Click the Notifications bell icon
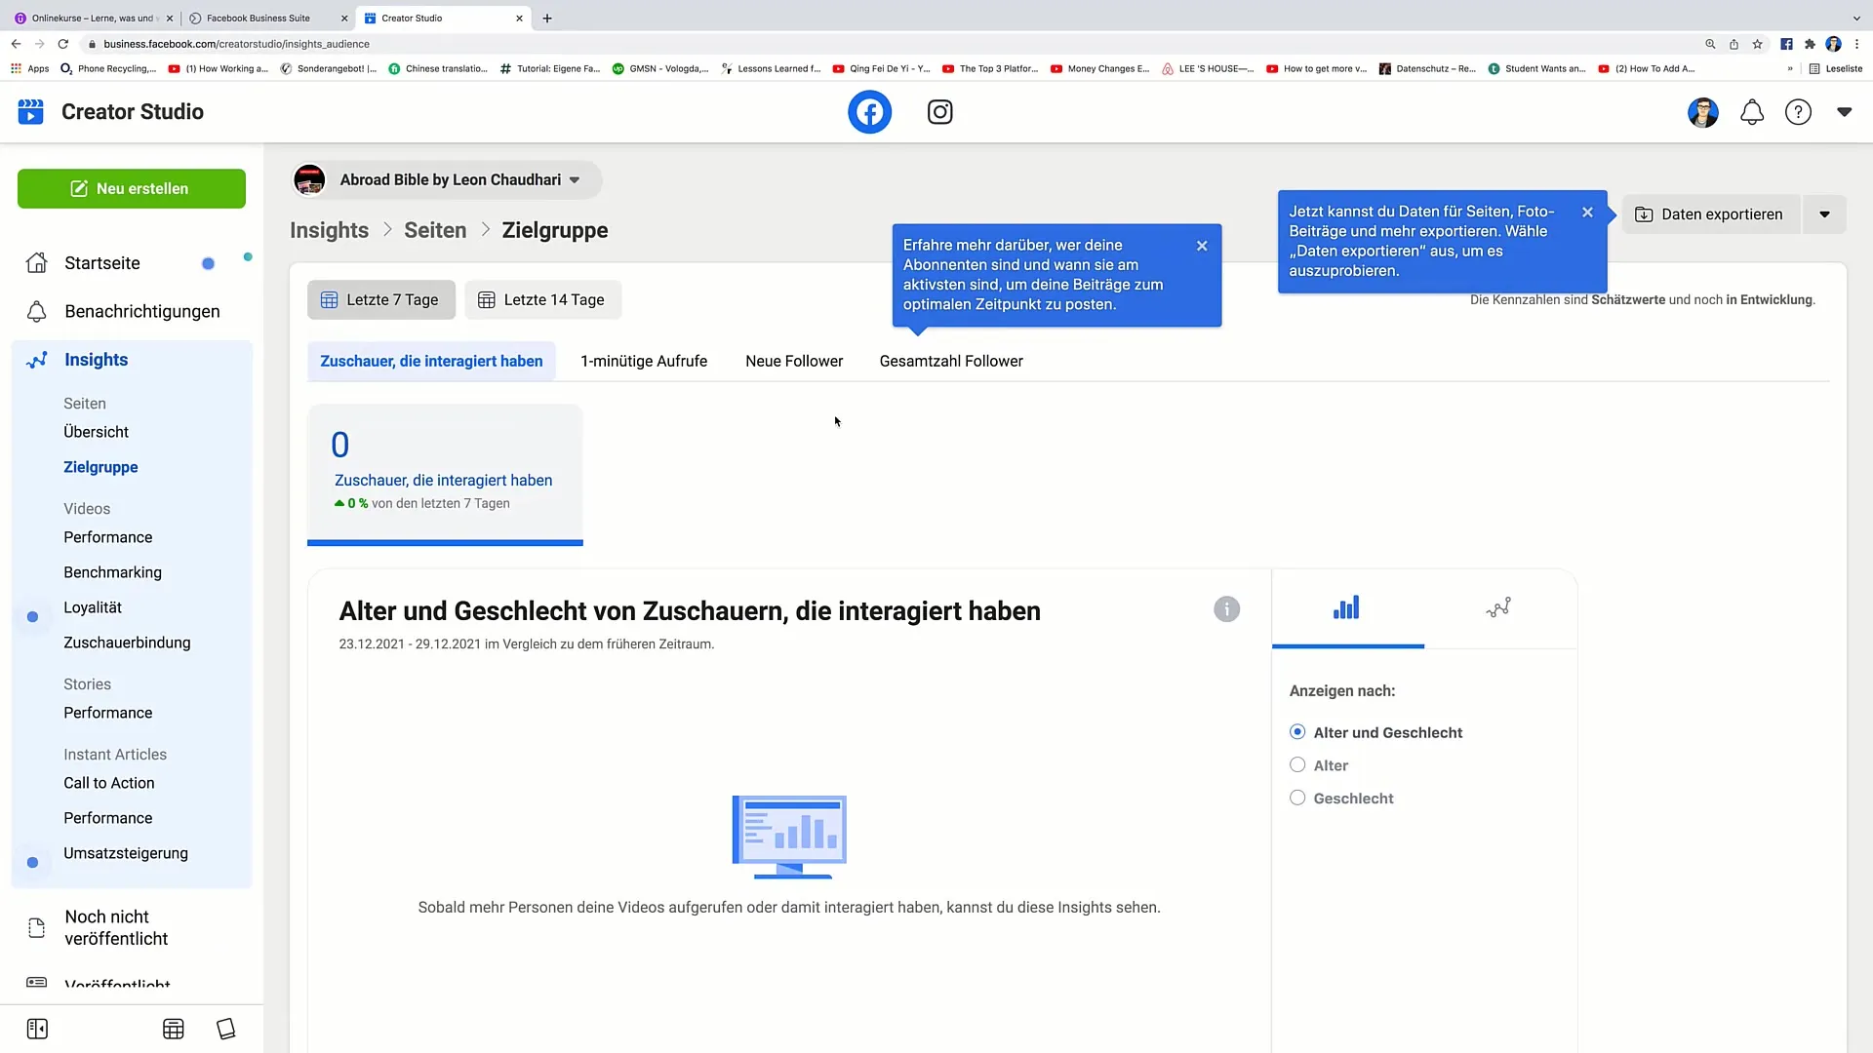This screenshot has width=1873, height=1053. [x=1751, y=110]
